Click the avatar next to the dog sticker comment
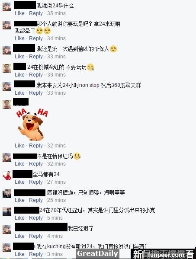The image size is (196, 259). click(7, 104)
